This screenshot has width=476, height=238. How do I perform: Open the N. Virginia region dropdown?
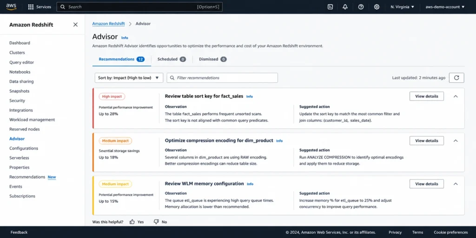tap(402, 7)
